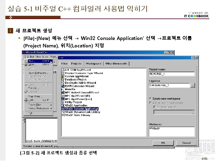
Task: Select Win32 Console Application icon
Action: (x=63, y=109)
